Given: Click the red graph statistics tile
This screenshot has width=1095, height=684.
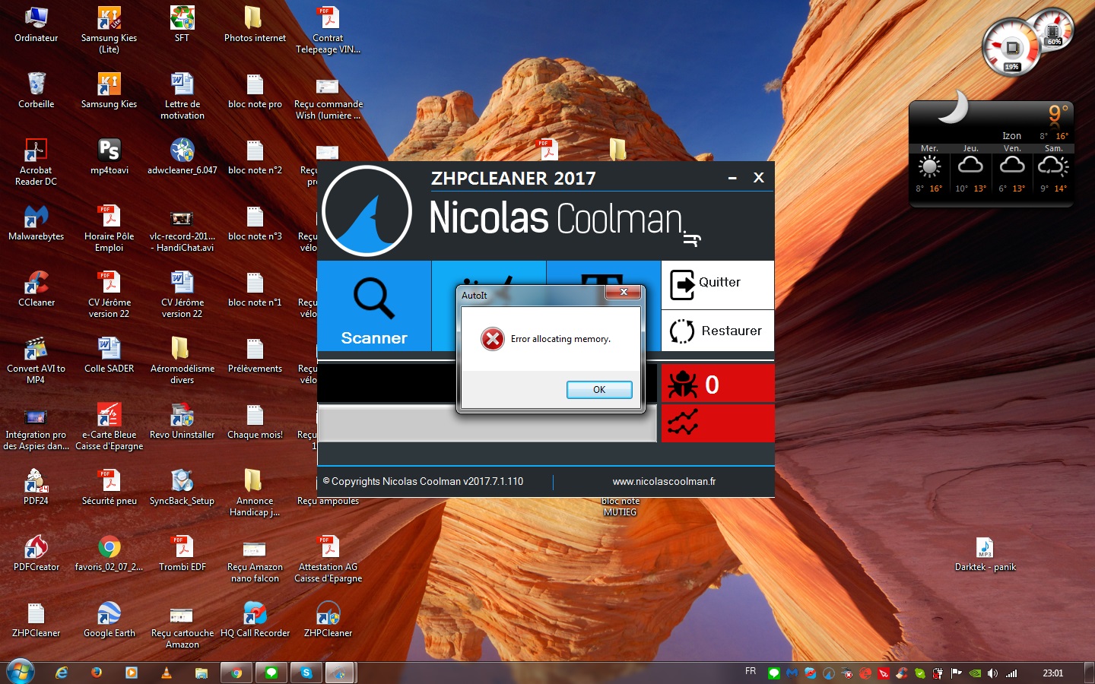Looking at the screenshot, I should coord(718,423).
